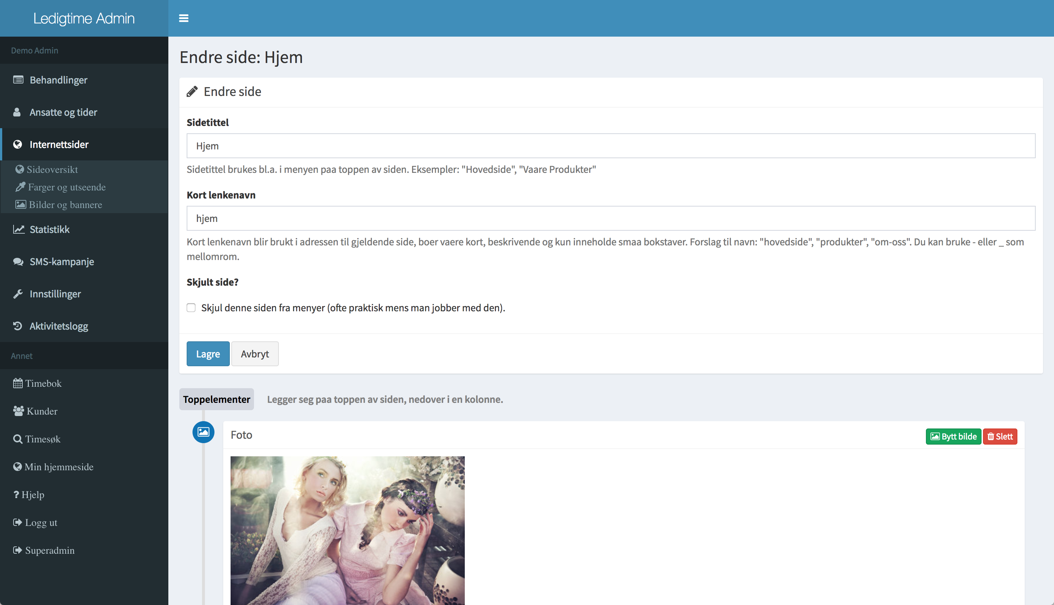Open Aktivitetslogg menu item
Viewport: 1054px width, 605px height.
[84, 326]
